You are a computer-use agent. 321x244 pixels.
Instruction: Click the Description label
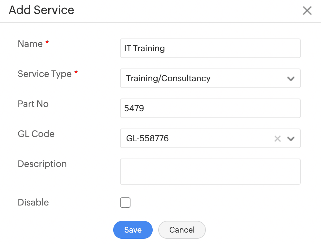[x=42, y=164]
